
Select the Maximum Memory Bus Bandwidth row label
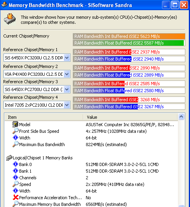tap(50, 204)
